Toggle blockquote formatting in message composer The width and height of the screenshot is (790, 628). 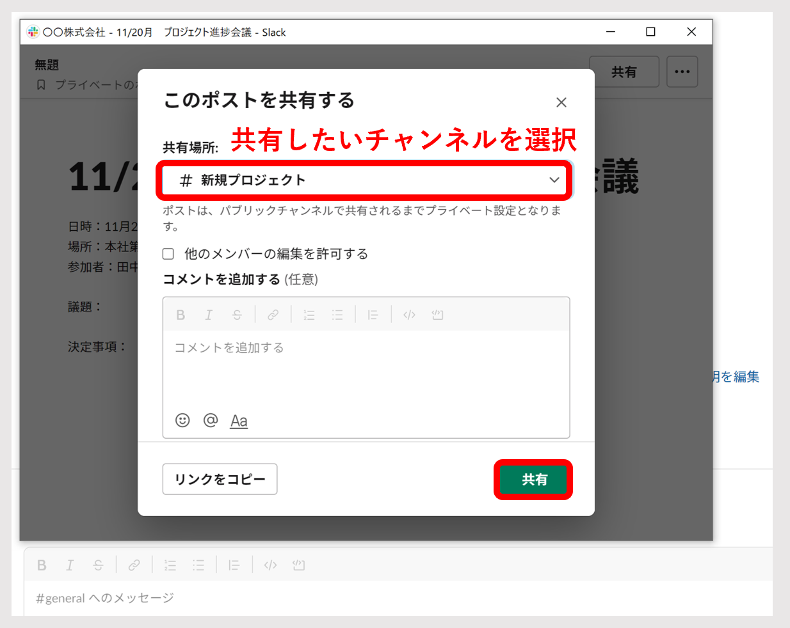[234, 565]
